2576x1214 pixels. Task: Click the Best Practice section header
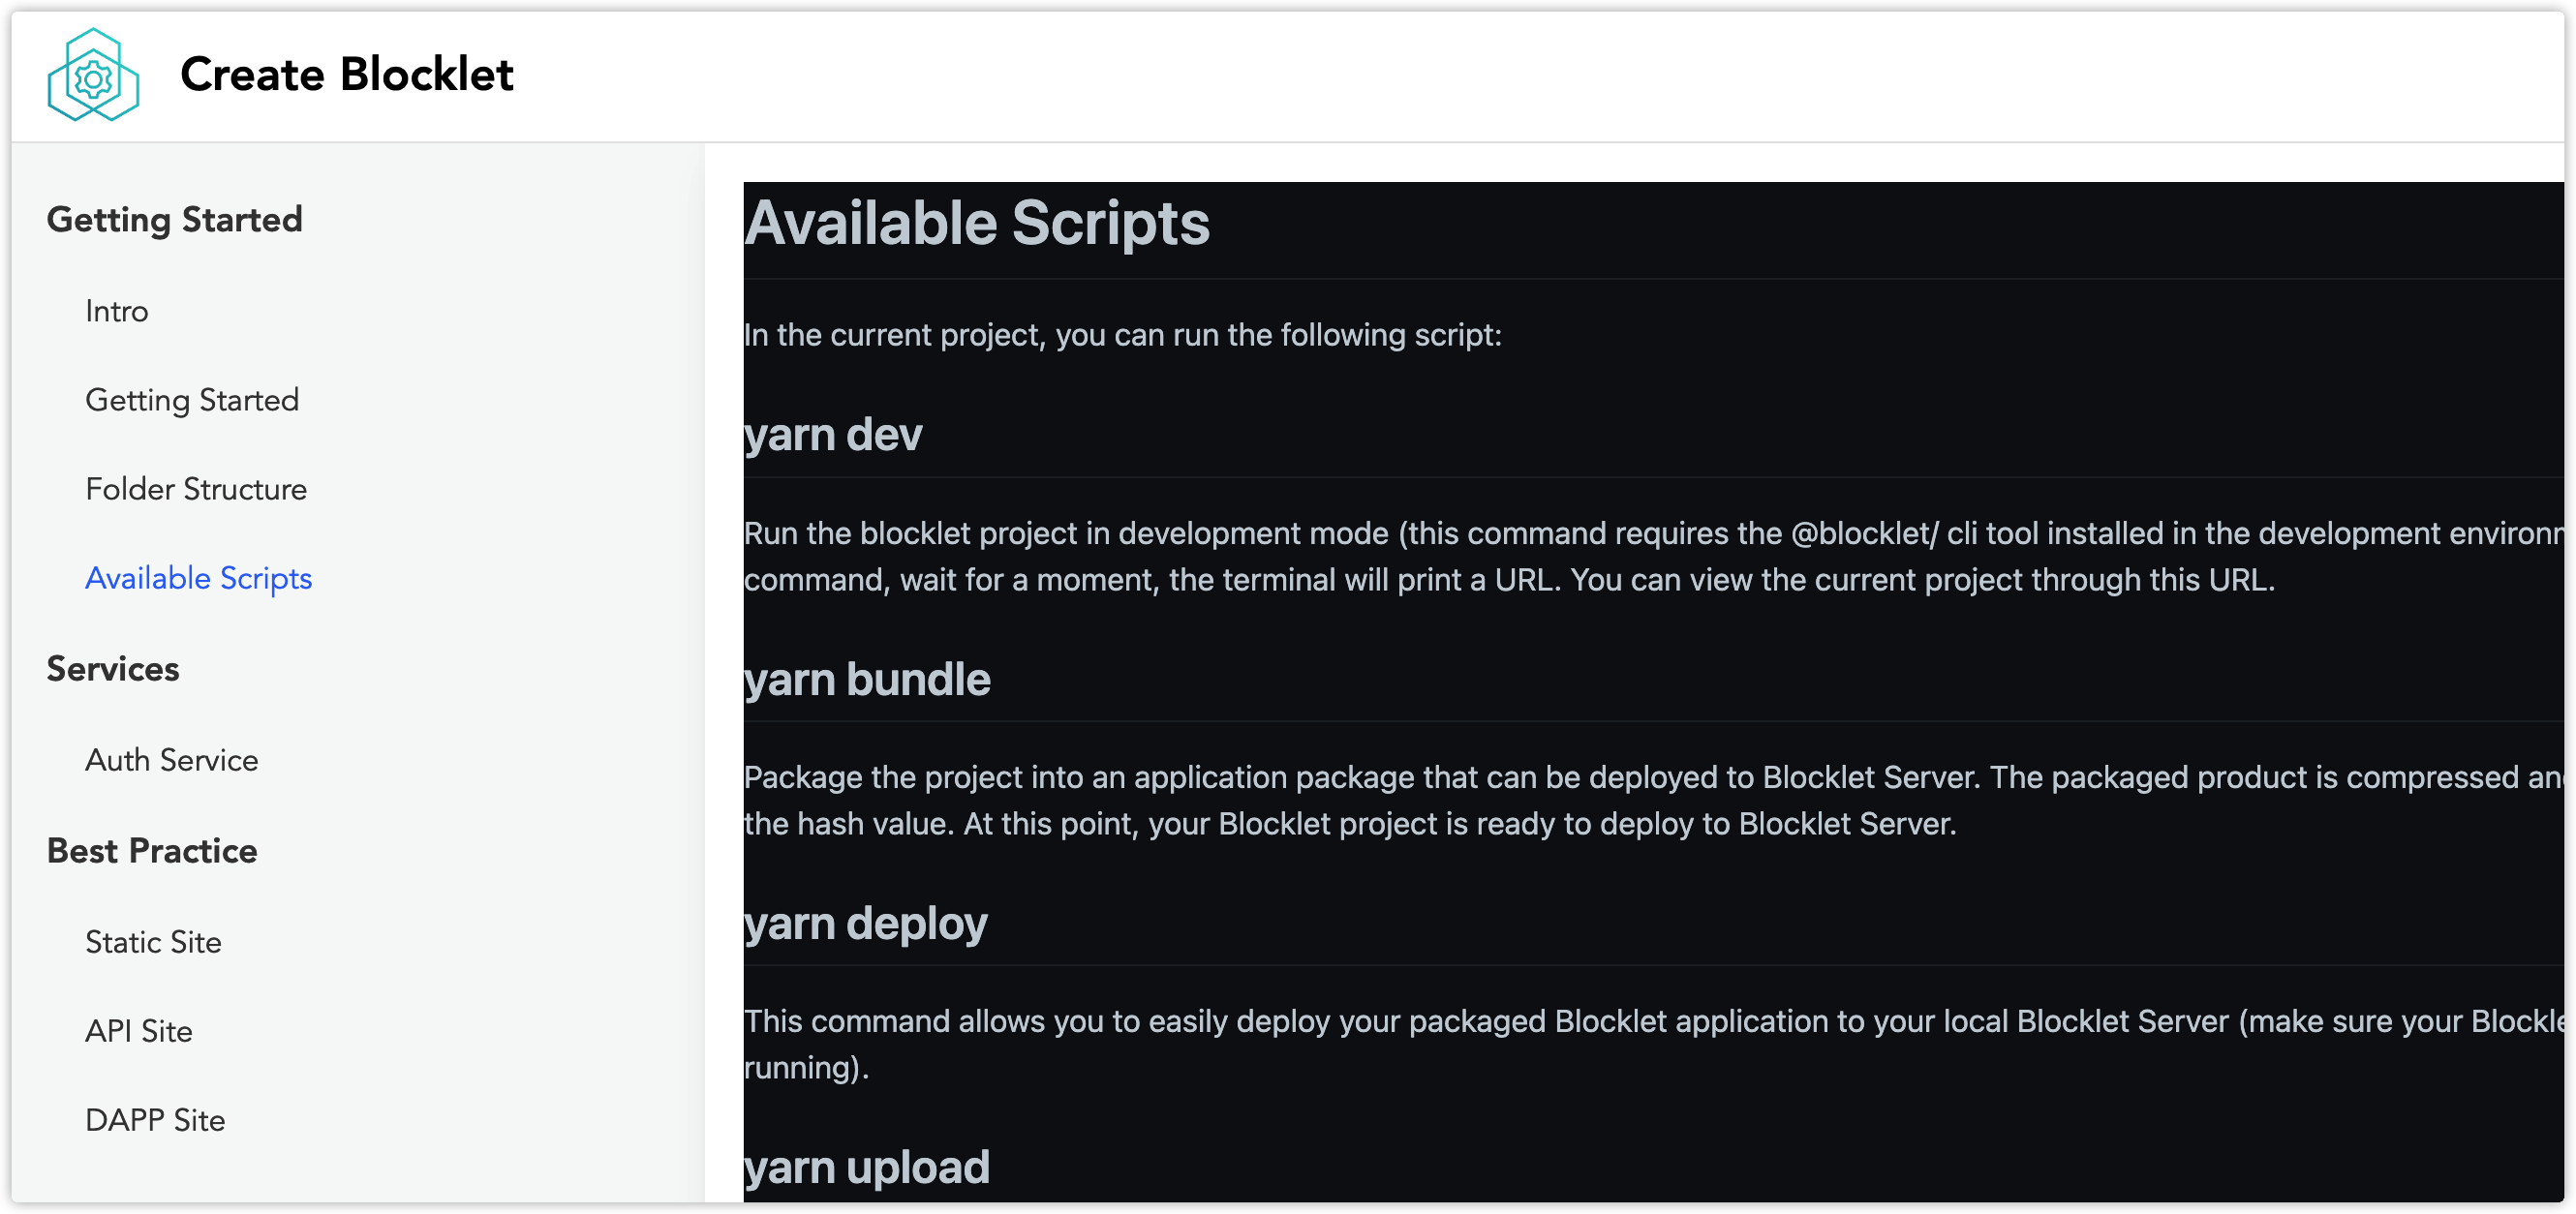(x=152, y=852)
